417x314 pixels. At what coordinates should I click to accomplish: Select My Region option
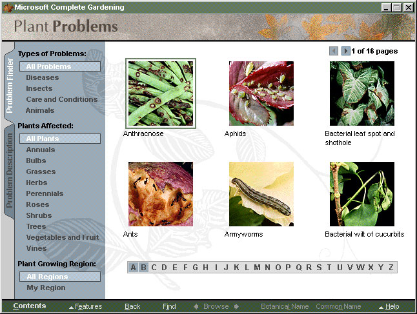pos(46,288)
